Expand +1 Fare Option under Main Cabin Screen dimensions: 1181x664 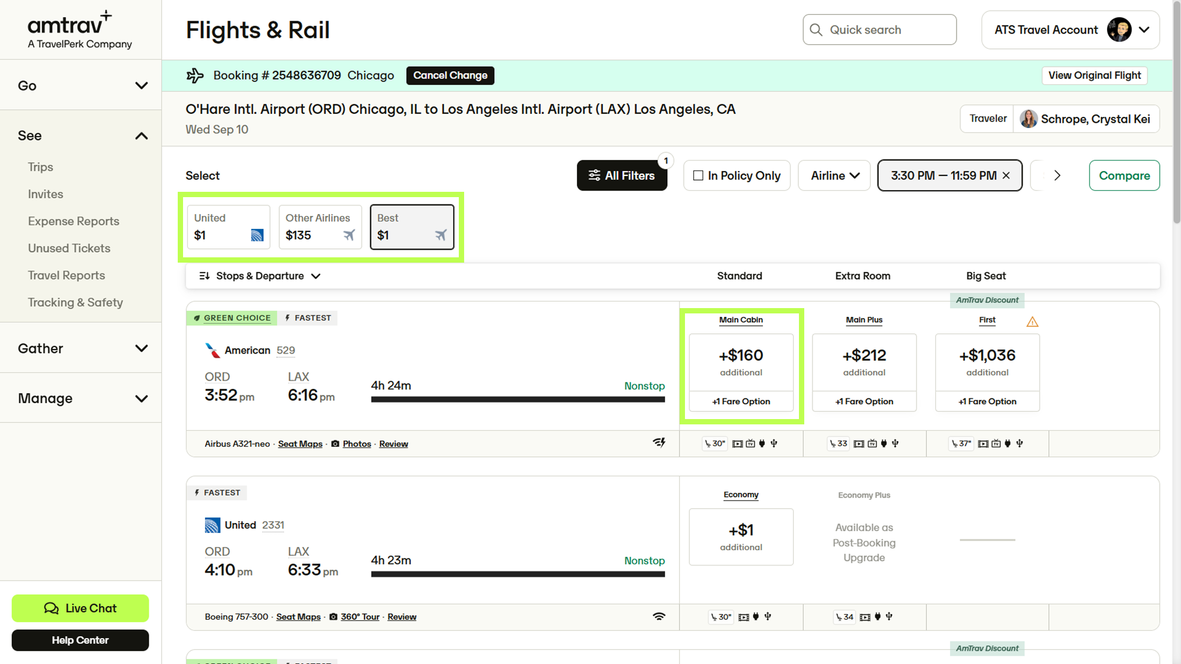tap(741, 401)
